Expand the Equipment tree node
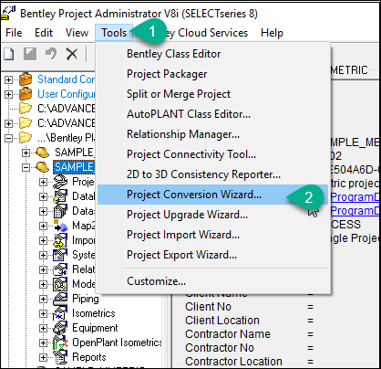 pyautogui.click(x=43, y=328)
